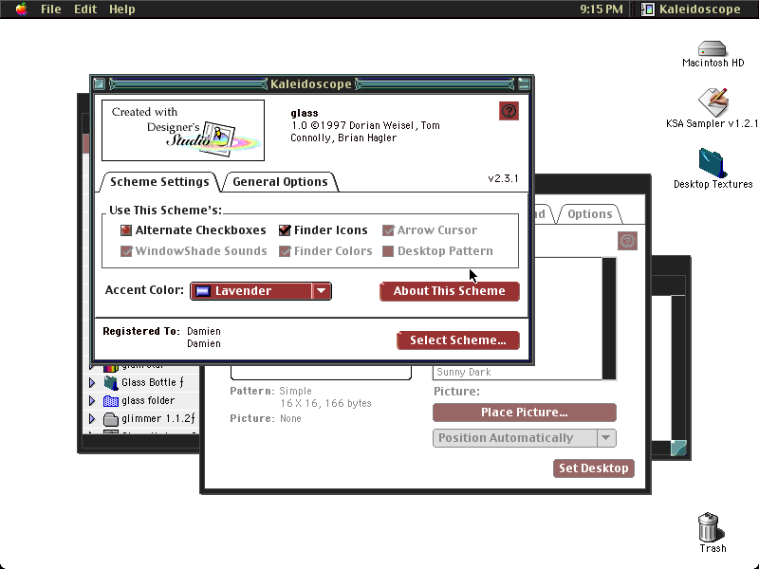Select the Glass Bottle ƒ file name
759x569 pixels.
(153, 383)
